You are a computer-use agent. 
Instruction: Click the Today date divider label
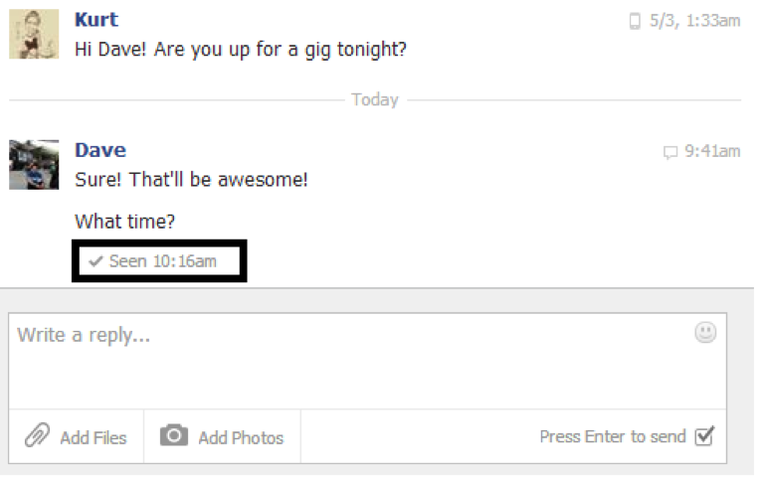pyautogui.click(x=375, y=99)
